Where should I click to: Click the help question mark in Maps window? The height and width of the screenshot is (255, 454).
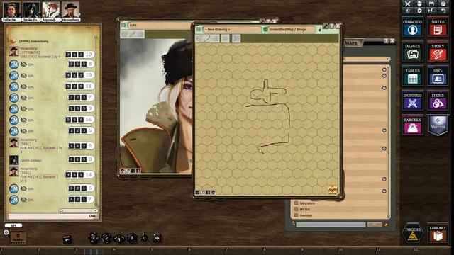[x=386, y=41]
